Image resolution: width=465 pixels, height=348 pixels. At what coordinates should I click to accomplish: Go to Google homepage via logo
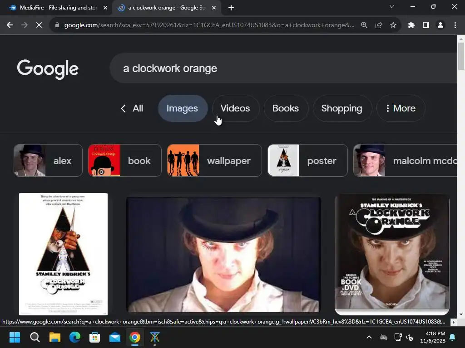pyautogui.click(x=48, y=69)
